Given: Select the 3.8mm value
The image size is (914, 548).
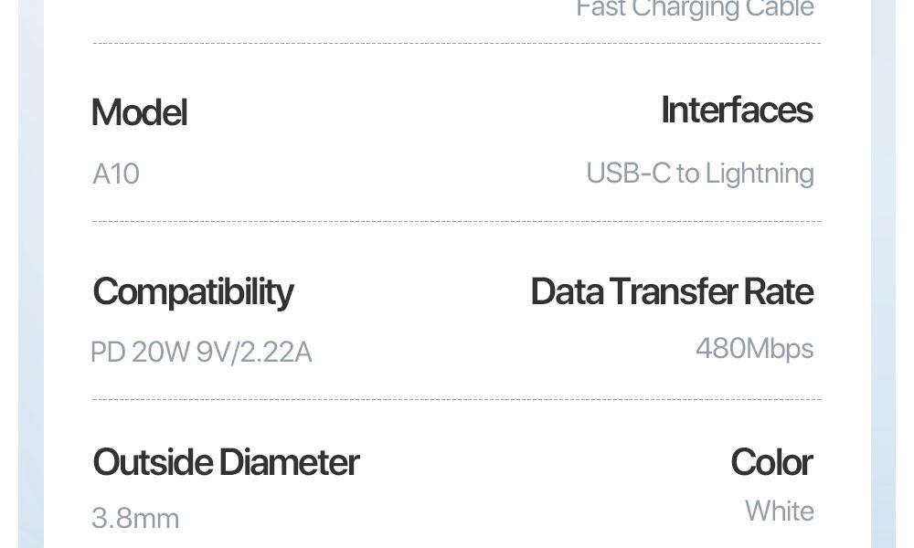Looking at the screenshot, I should coord(135,518).
